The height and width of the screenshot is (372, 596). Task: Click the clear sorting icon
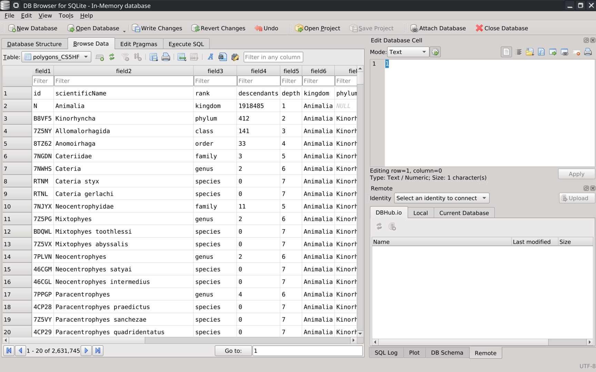click(x=138, y=57)
